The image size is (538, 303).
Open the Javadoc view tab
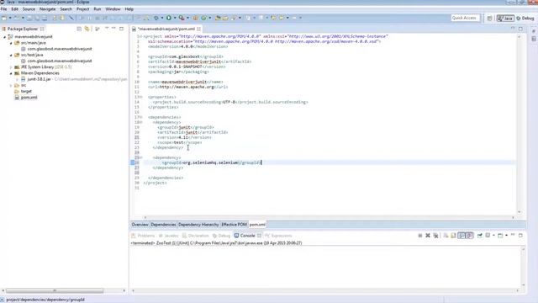168,236
